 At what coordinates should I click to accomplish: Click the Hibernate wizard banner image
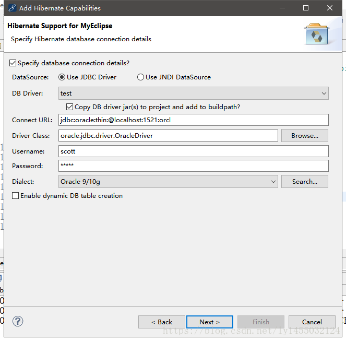pos(316,34)
